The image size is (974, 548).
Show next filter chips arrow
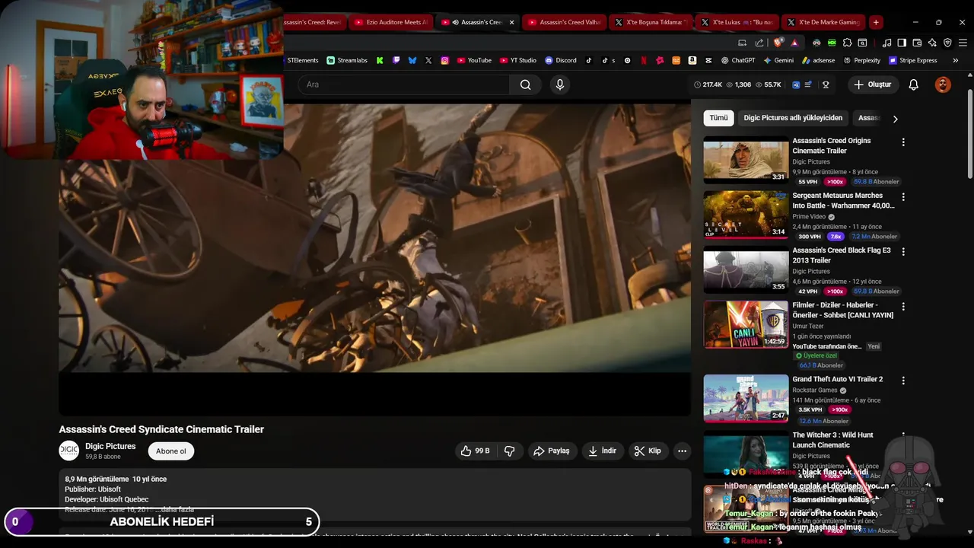pos(896,119)
